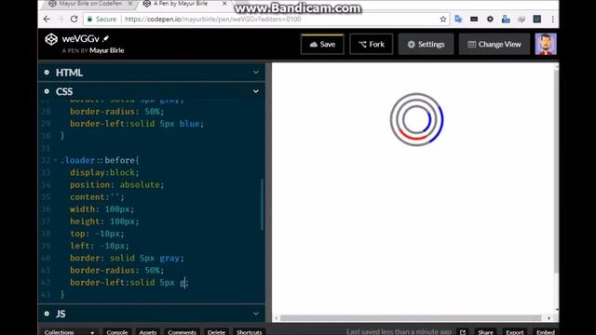596x335 pixels.
Task: Close the A Pen by Mayur Birle tab
Action: [x=224, y=4]
